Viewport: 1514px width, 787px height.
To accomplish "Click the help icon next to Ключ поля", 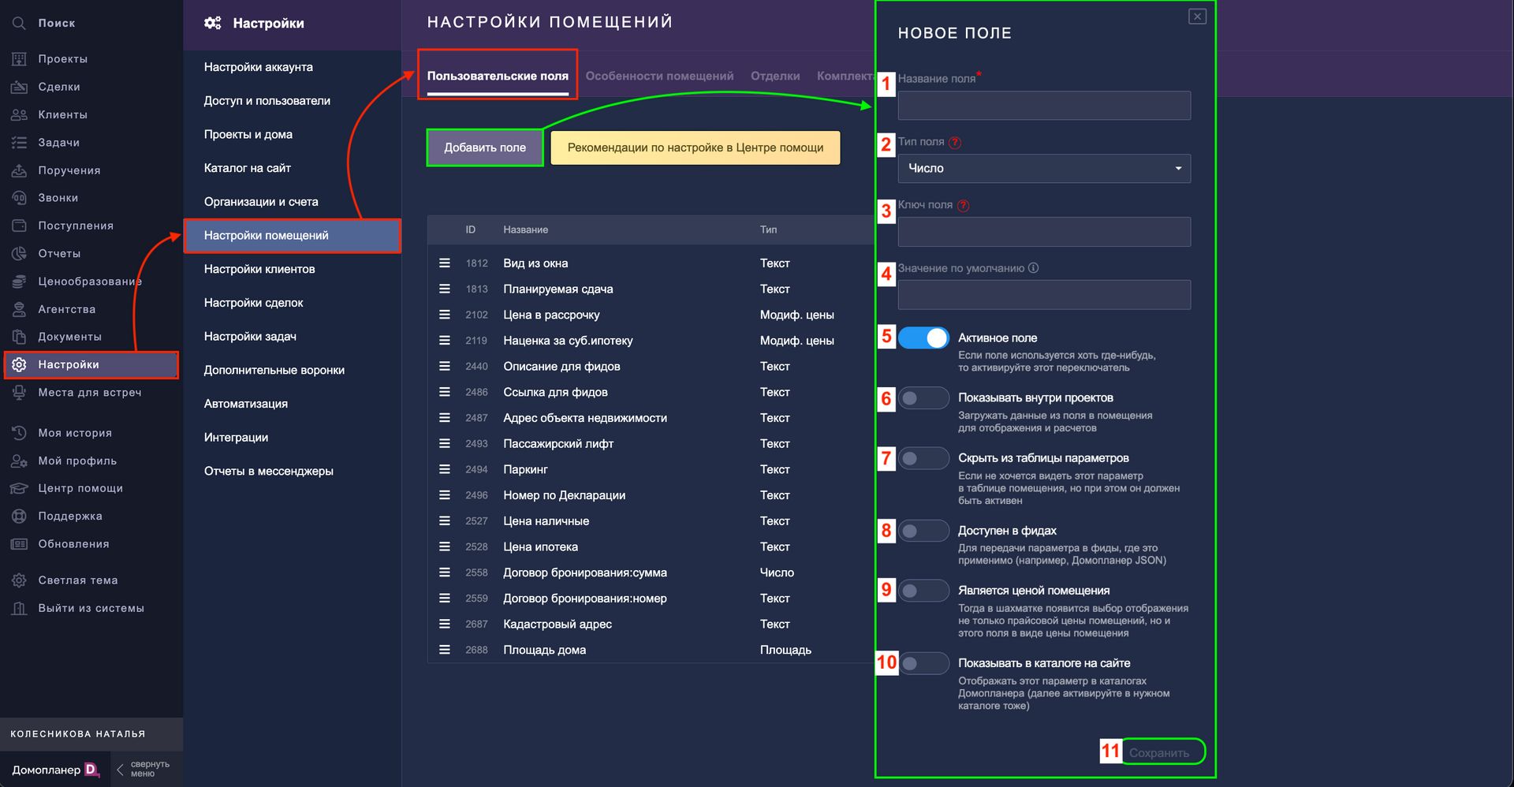I will (963, 206).
